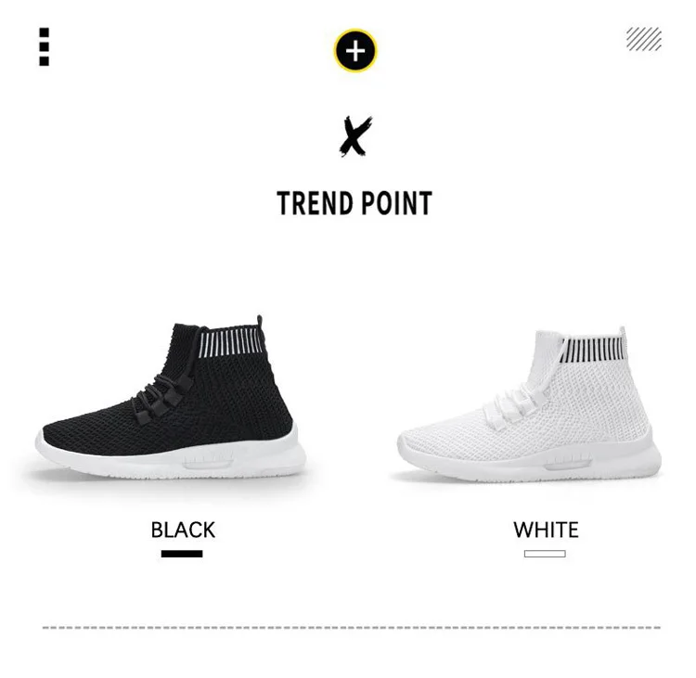This screenshot has height=678, width=696.
Task: Click the brush-stroke X logo
Action: coord(355,135)
